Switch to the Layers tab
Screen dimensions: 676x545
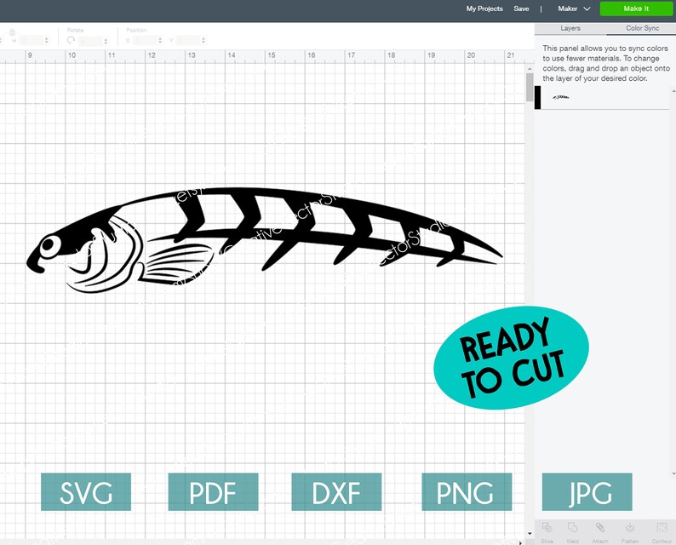coord(570,28)
